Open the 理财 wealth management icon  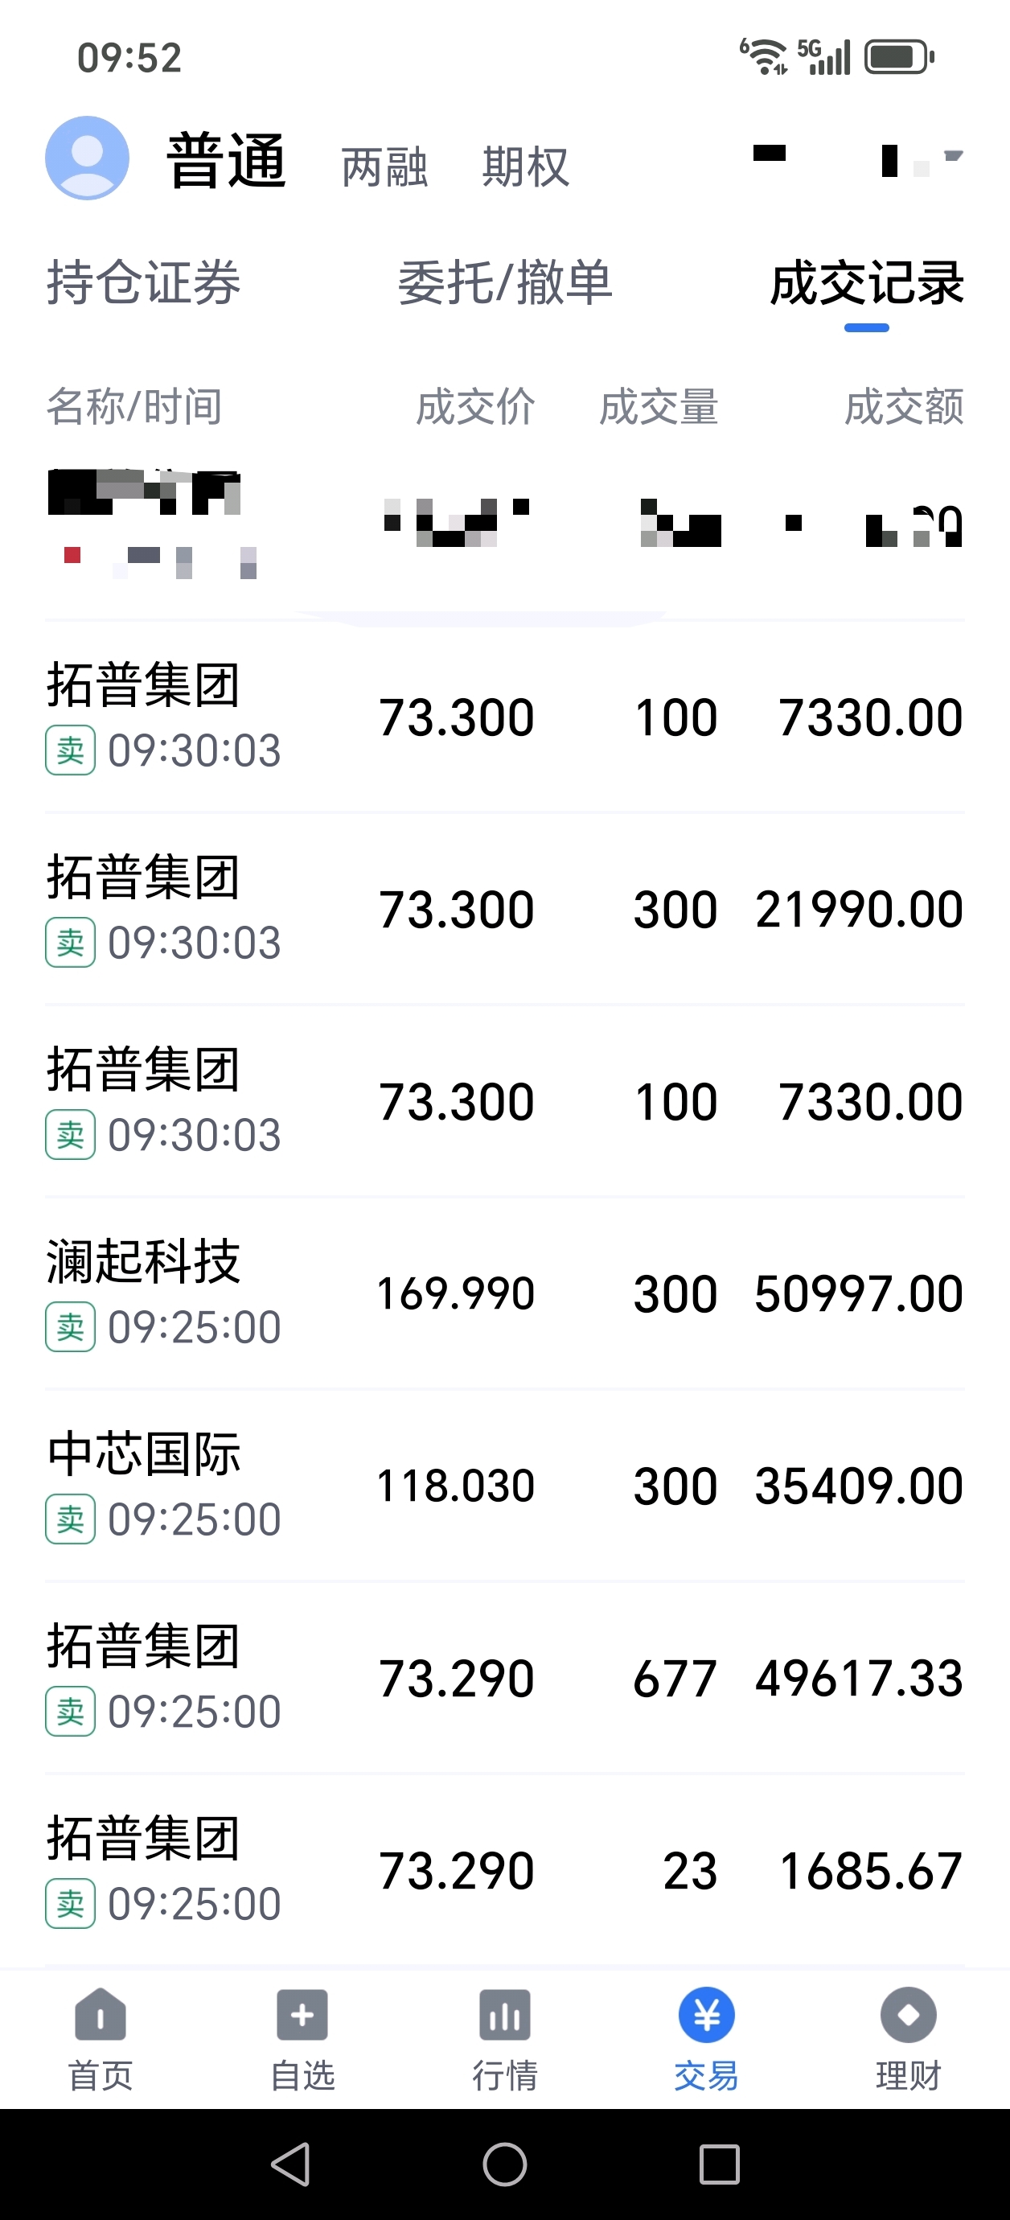[x=909, y=2015]
